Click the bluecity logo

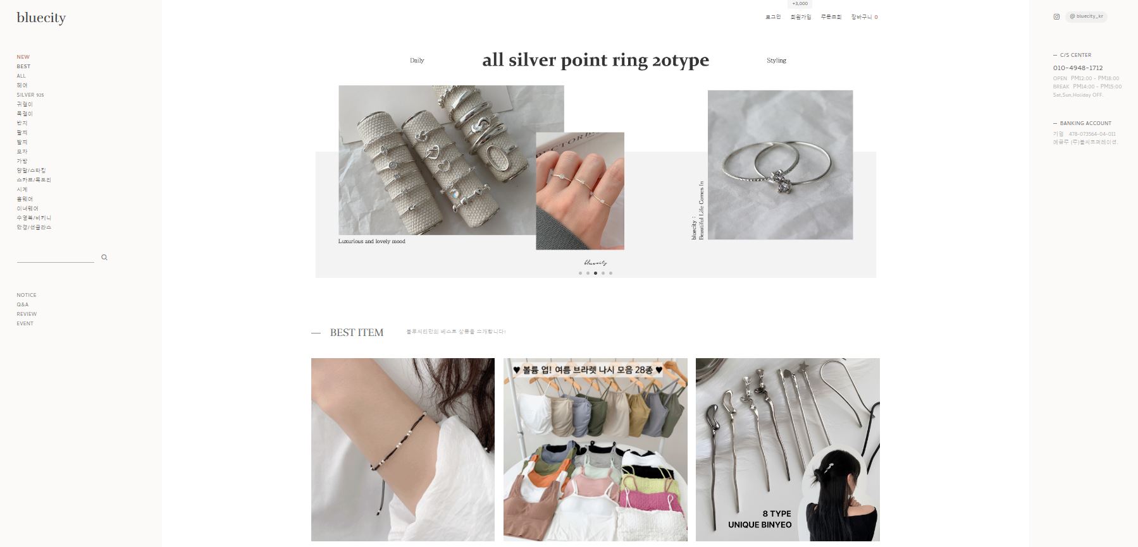pyautogui.click(x=41, y=18)
